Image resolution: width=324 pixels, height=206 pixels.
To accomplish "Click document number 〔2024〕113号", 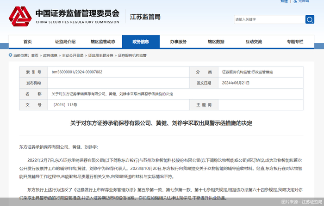I will click(64, 105).
